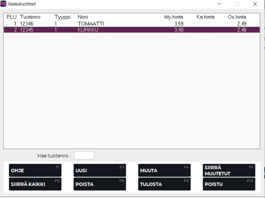265x198 pixels.
Task: Click the Tyyppi column header
Action: click(62, 17)
